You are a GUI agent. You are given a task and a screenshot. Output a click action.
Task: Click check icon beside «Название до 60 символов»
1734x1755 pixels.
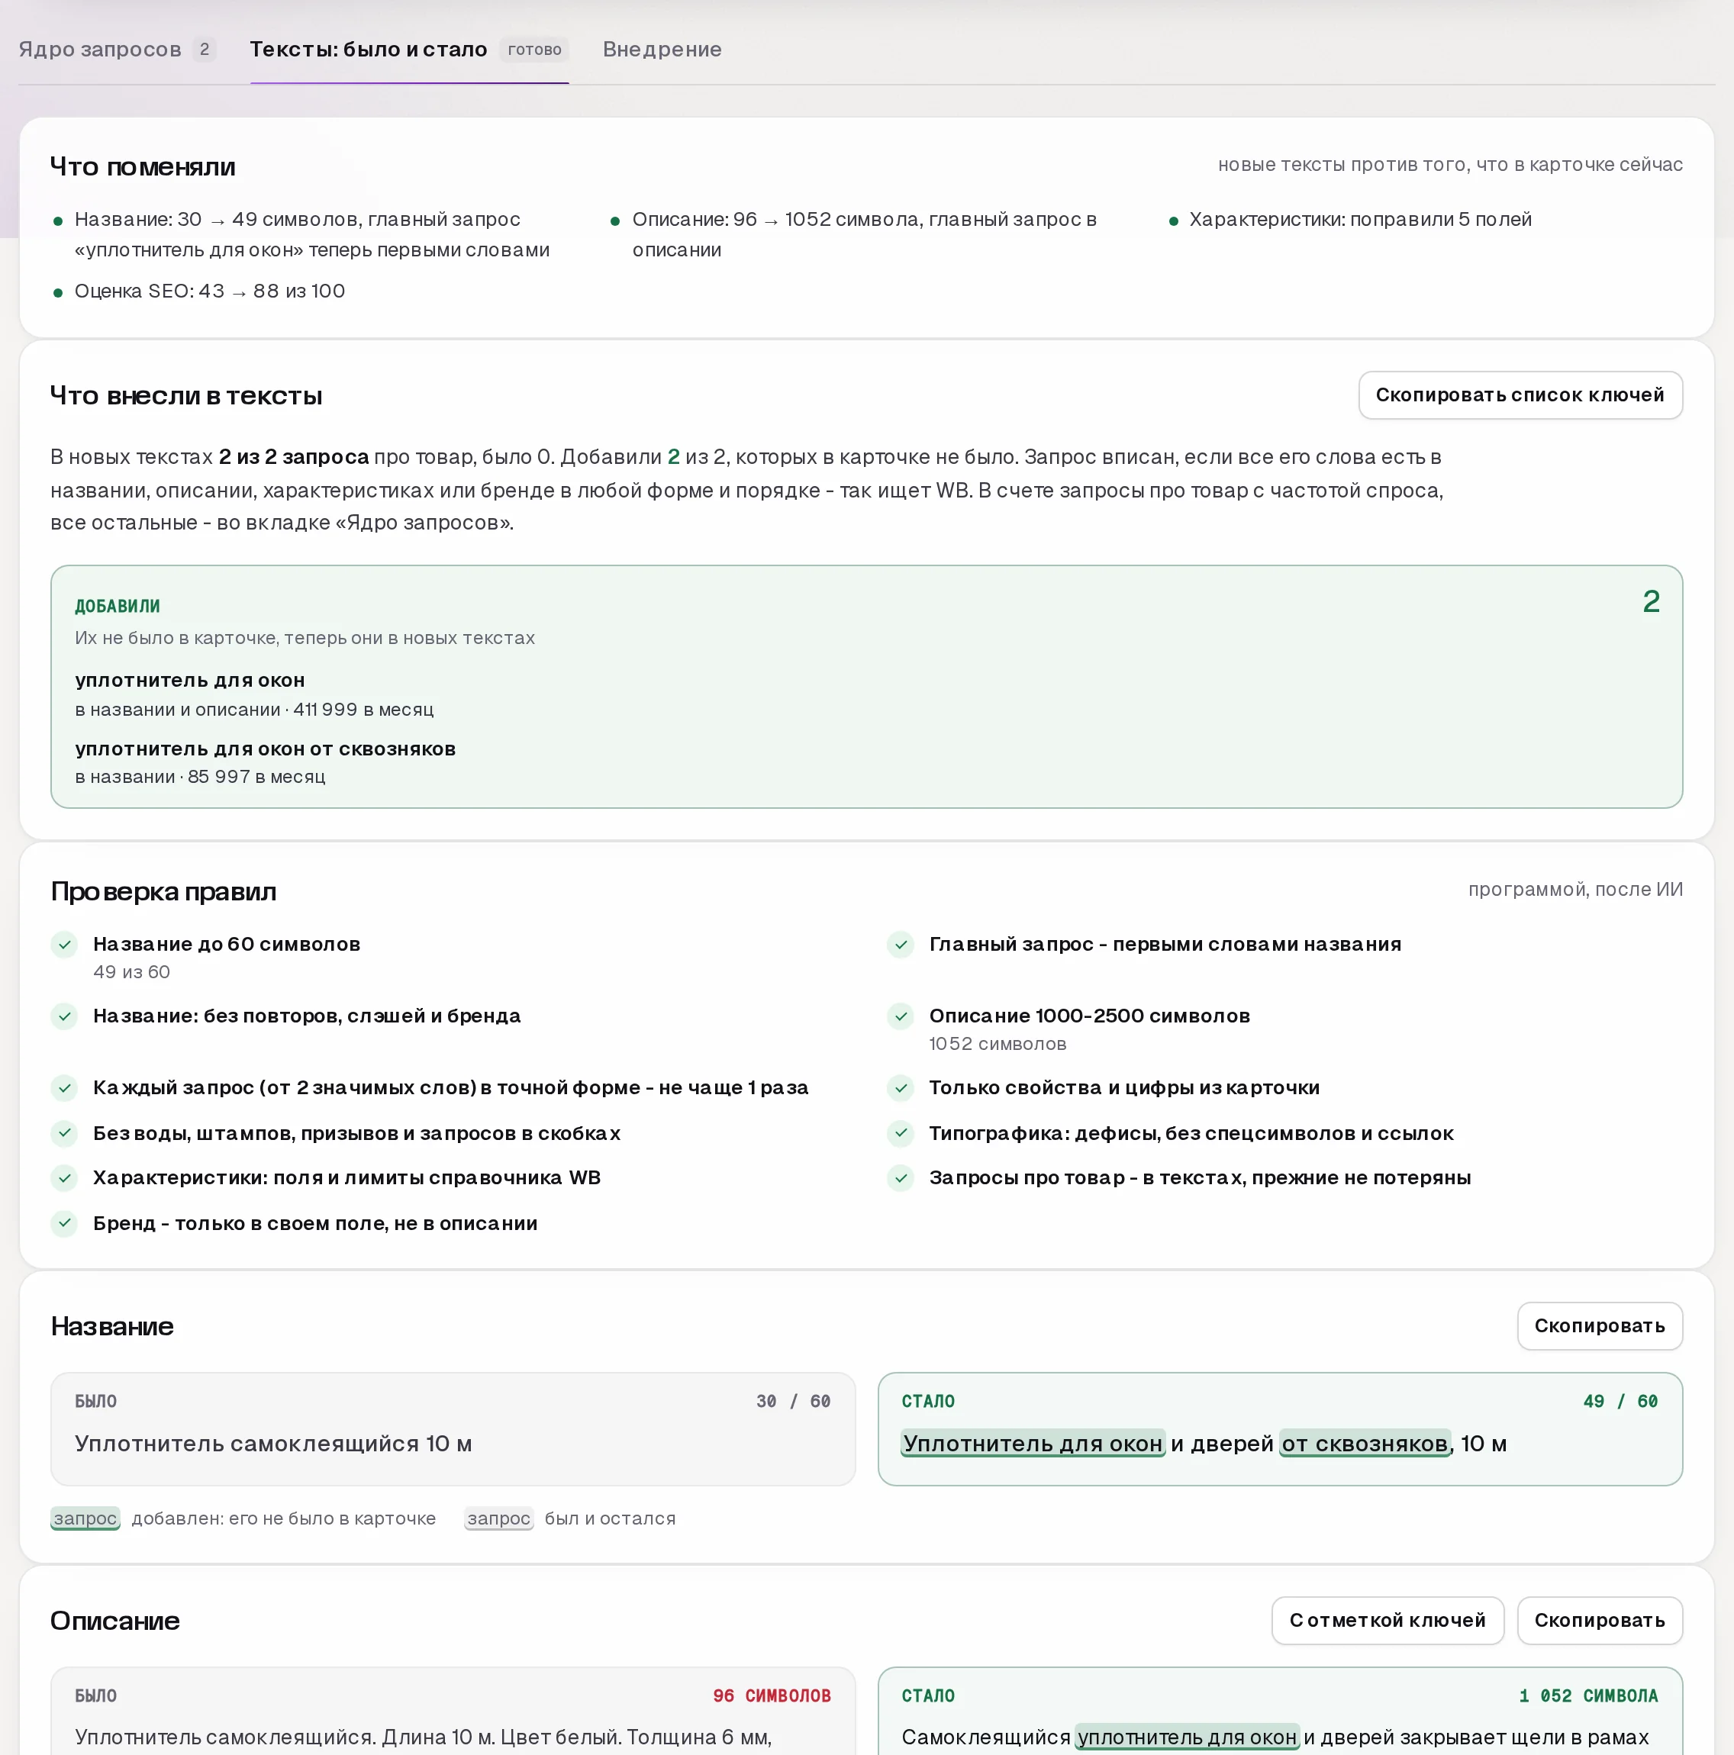pos(65,945)
